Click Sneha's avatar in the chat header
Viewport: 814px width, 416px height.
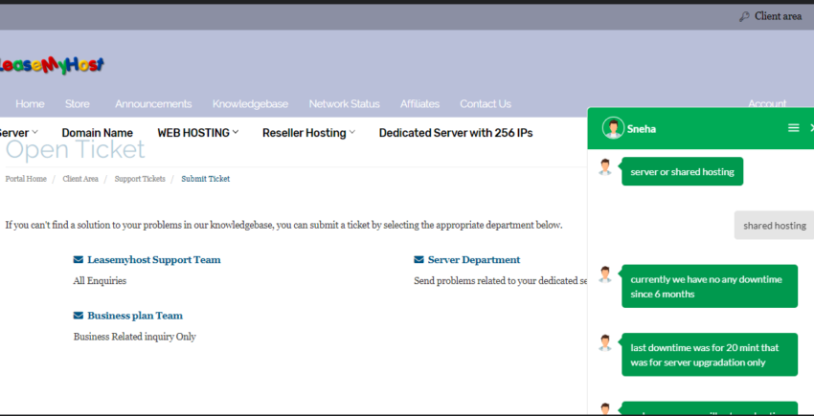coord(613,128)
